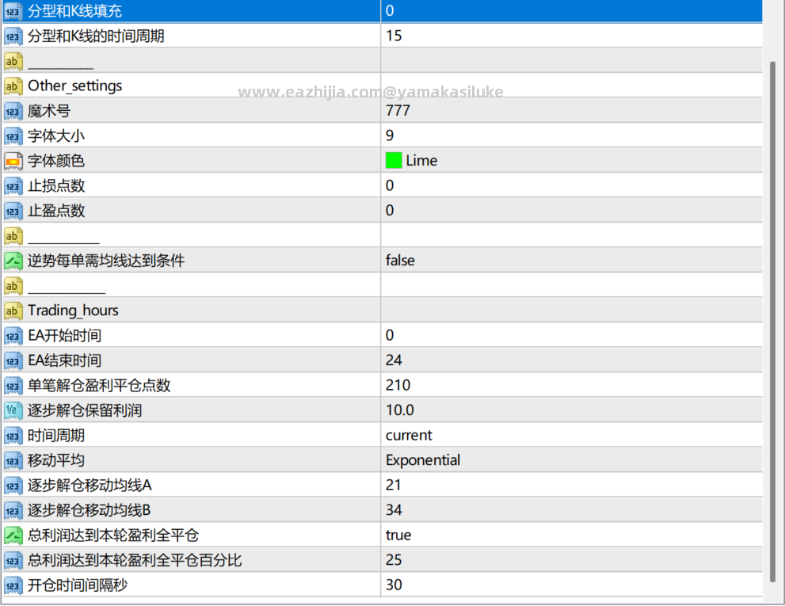The width and height of the screenshot is (785, 606).
Task: Edit the 止损点数 value 0
Action: pyautogui.click(x=571, y=185)
